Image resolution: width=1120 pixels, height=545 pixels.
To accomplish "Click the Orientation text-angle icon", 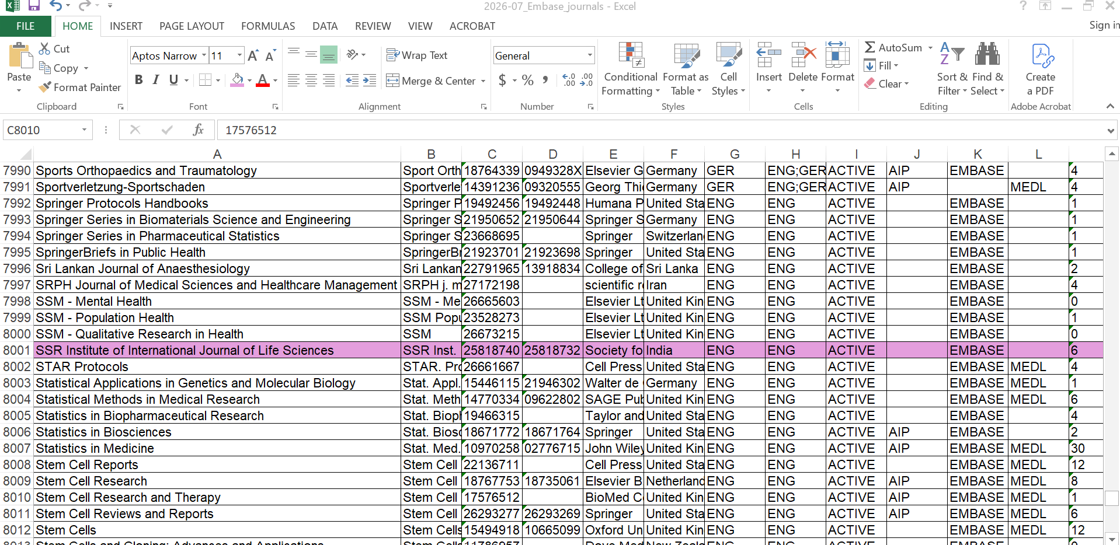I will pyautogui.click(x=352, y=55).
